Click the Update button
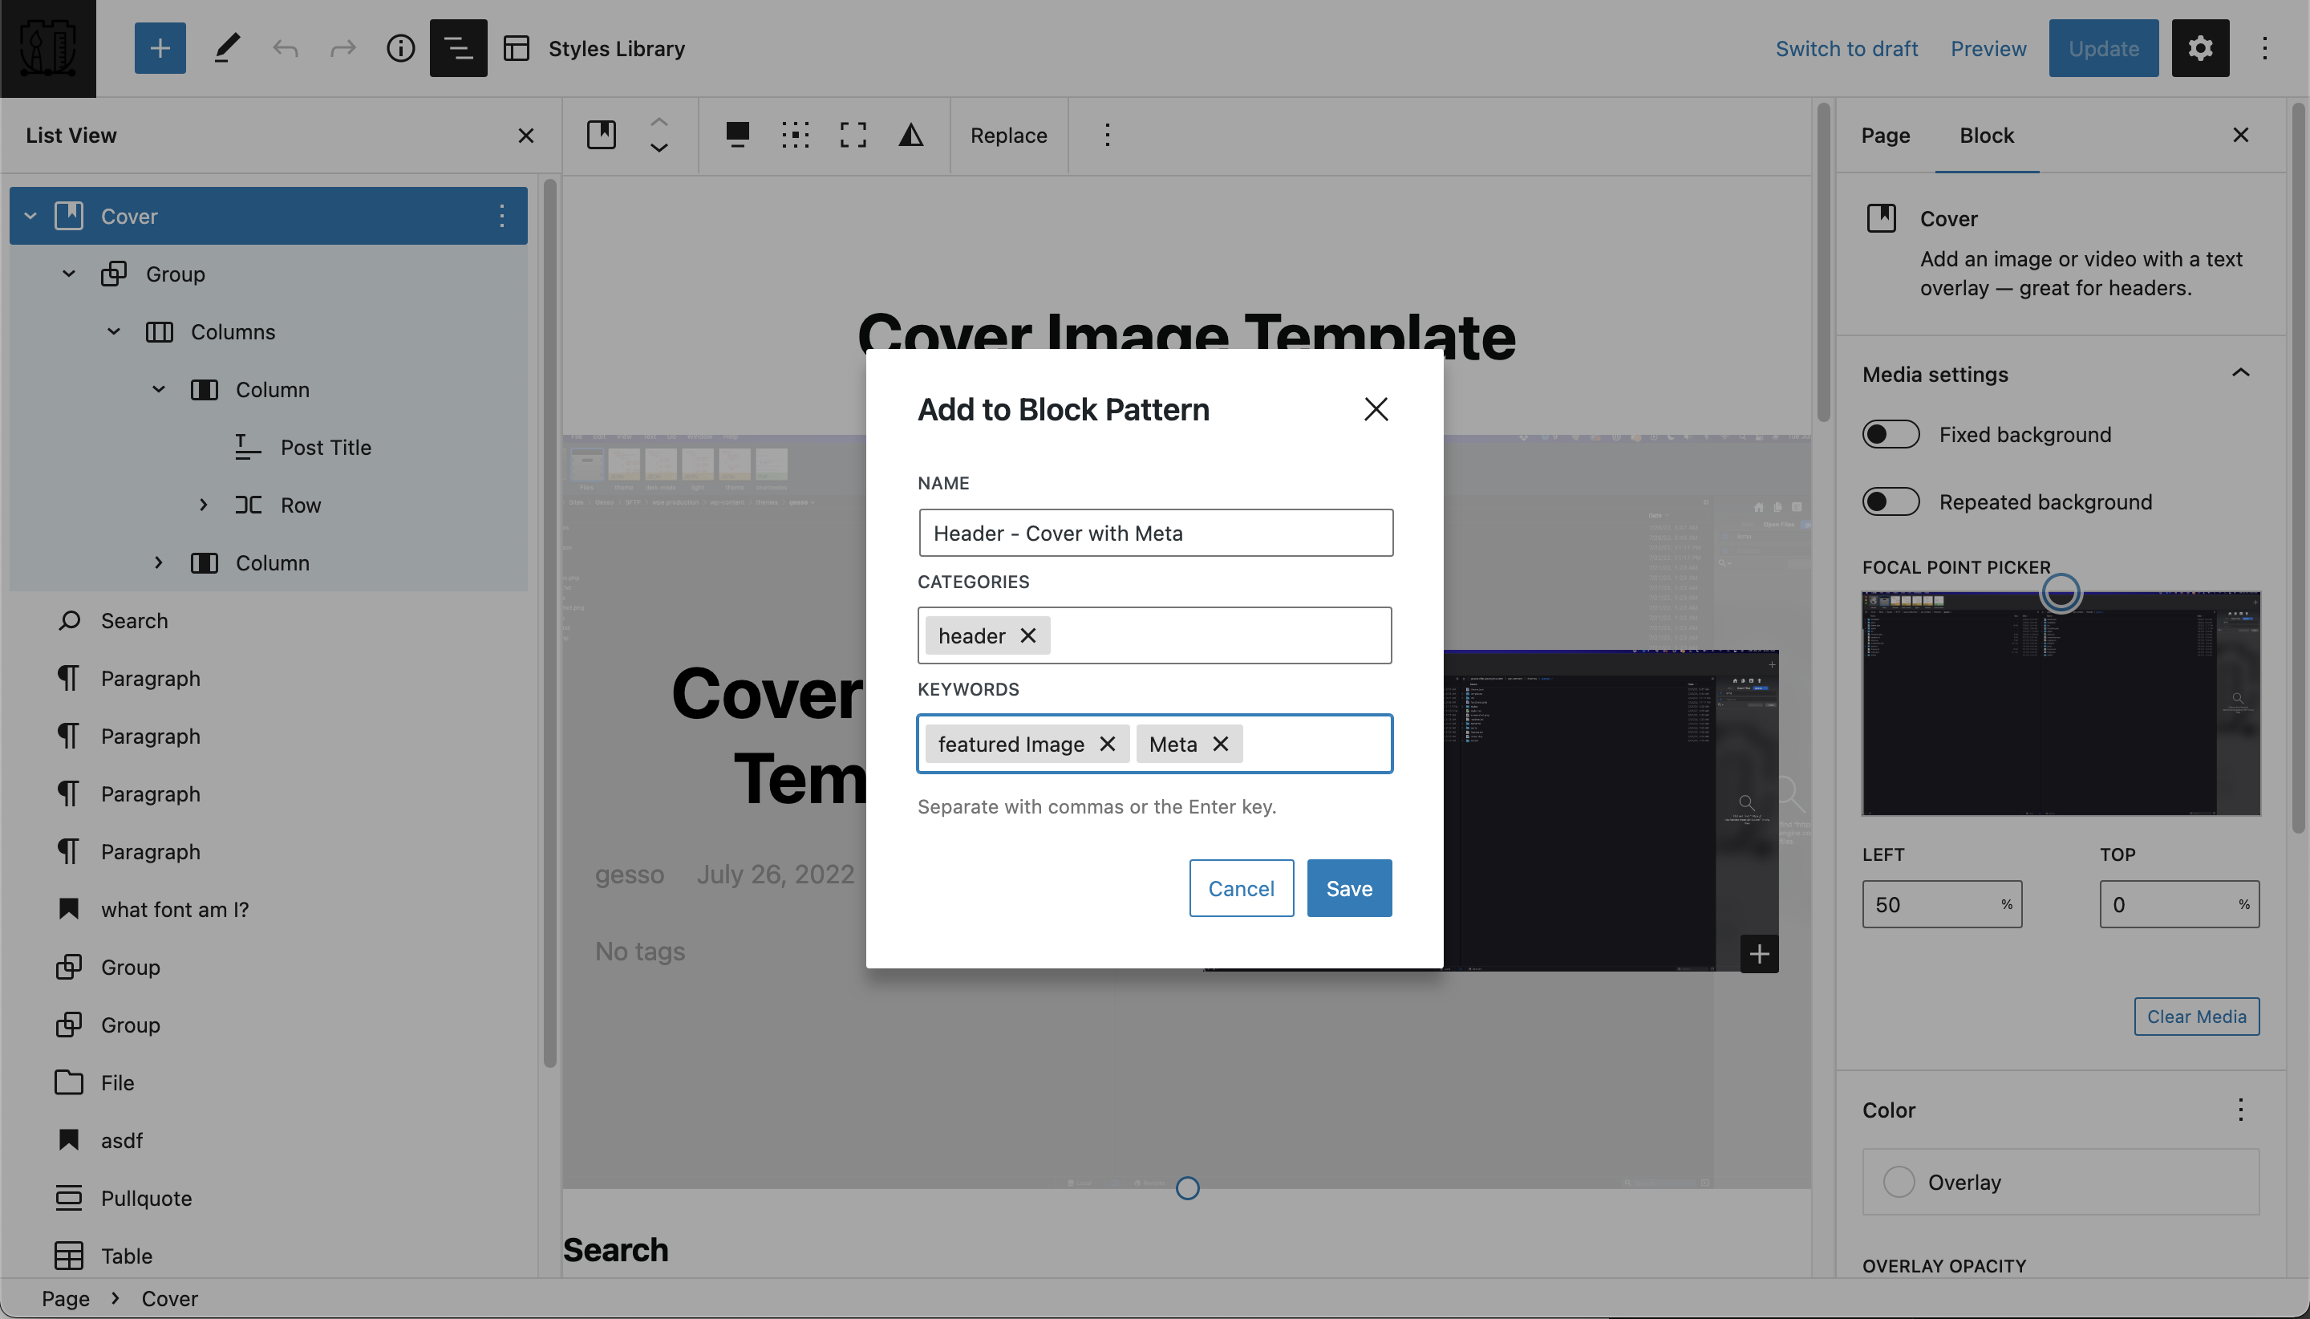The height and width of the screenshot is (1319, 2310). point(2104,48)
